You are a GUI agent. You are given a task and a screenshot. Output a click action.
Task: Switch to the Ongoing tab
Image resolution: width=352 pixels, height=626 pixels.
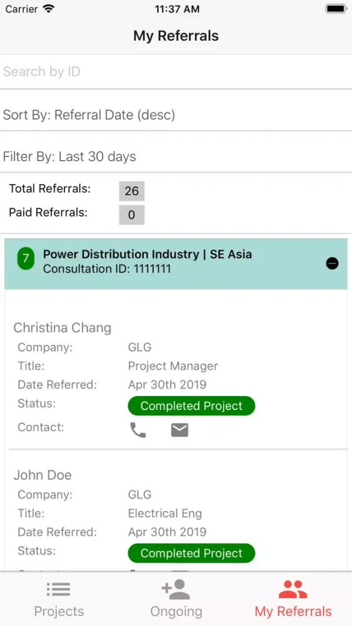176,599
